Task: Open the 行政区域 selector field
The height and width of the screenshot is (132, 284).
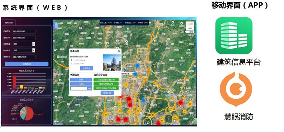Action: pos(24,31)
